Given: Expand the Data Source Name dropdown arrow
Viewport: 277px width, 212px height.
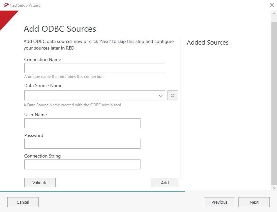Looking at the screenshot, I should click(161, 96).
